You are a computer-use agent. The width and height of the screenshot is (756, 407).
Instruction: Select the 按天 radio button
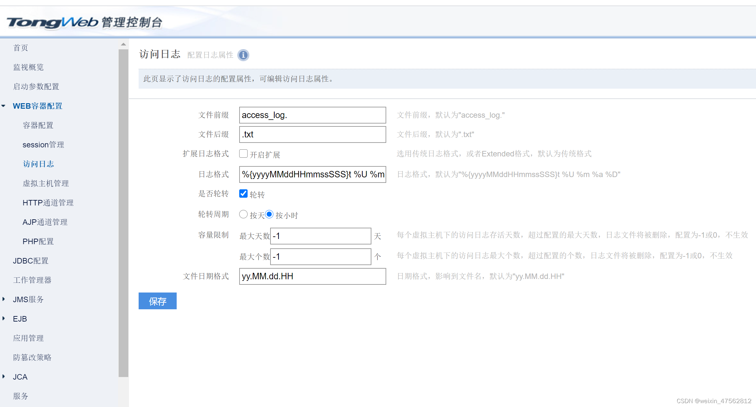(x=243, y=214)
